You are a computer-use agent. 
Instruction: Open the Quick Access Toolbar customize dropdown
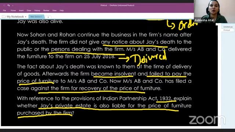pos(13,5)
